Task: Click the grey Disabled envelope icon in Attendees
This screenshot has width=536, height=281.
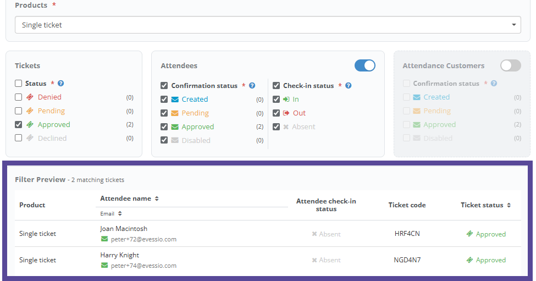Action: click(x=175, y=141)
